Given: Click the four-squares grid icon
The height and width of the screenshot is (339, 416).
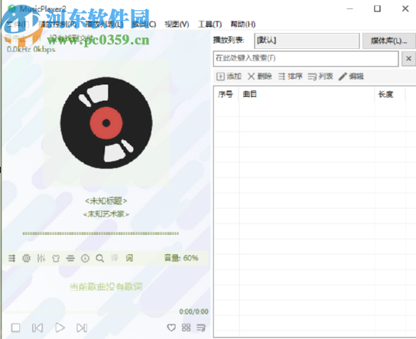Looking at the screenshot, I should (x=187, y=328).
